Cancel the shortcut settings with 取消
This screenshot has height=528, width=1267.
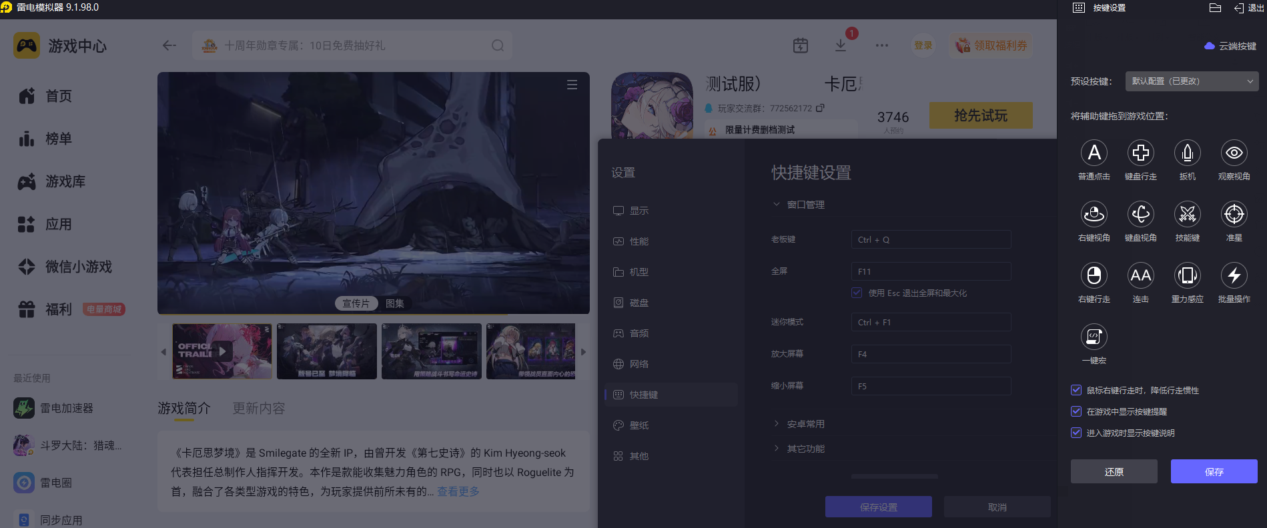point(997,507)
